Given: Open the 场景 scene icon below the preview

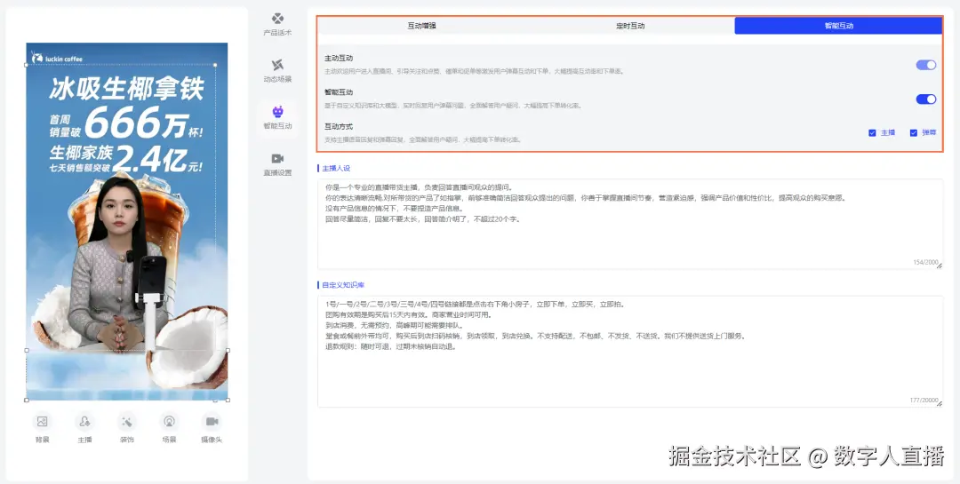Looking at the screenshot, I should (x=169, y=422).
